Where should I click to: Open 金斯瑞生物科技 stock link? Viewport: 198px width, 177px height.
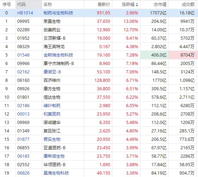58,55
